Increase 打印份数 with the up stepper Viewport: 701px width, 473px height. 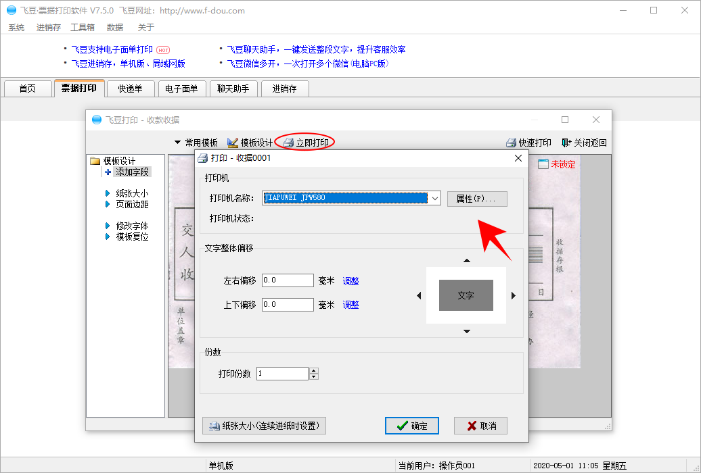coord(313,370)
